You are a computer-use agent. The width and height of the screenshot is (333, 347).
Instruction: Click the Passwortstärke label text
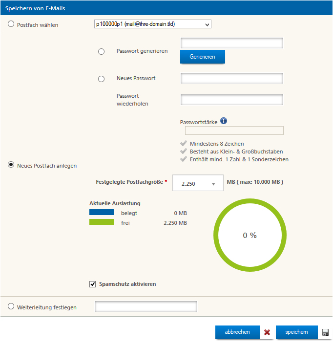tap(199, 122)
